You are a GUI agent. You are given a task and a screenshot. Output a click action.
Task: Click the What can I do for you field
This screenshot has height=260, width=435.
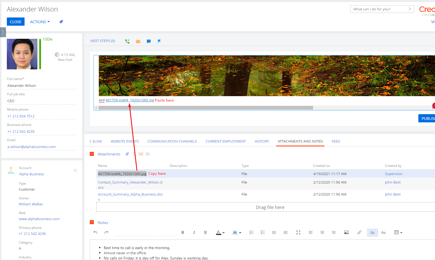point(382,9)
